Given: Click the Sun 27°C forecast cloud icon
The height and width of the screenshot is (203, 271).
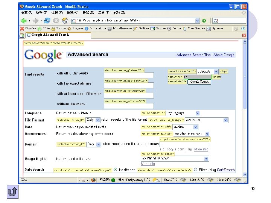Looking at the screenshot, I should [x=183, y=180].
